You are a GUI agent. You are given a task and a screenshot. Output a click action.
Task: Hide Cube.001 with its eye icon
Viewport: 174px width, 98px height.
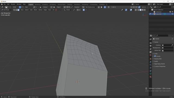pyautogui.click(x=172, y=14)
